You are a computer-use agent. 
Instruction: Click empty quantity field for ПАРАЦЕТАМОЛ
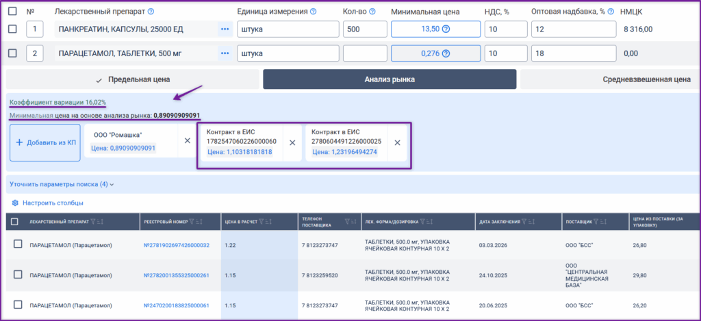365,53
